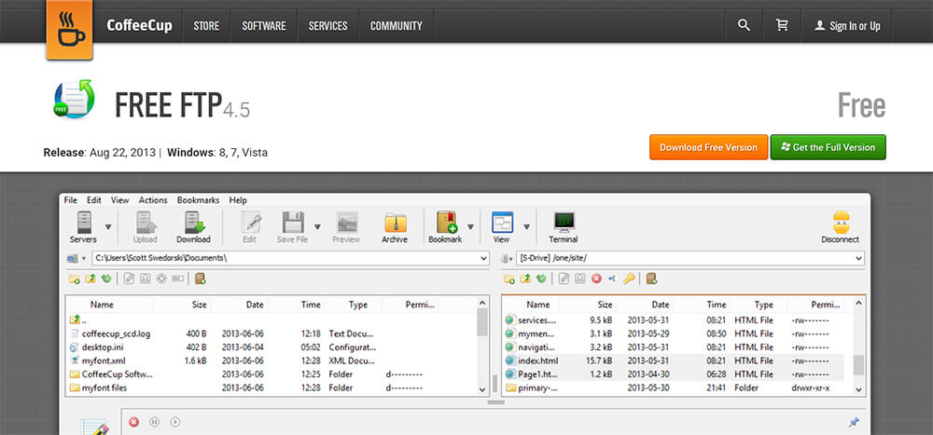This screenshot has height=435, width=933.
Task: Open the SERVICES navigation item
Action: click(x=327, y=26)
